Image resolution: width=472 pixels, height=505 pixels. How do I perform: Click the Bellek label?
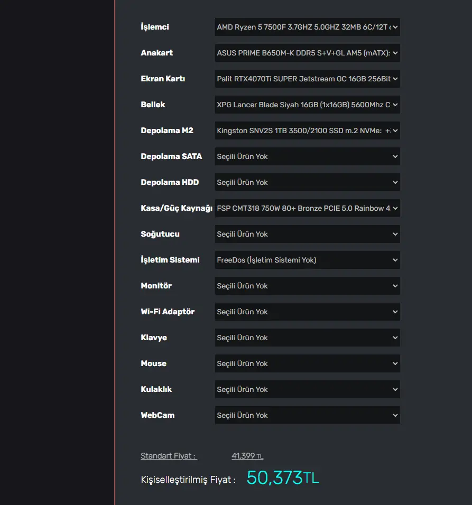153,105
